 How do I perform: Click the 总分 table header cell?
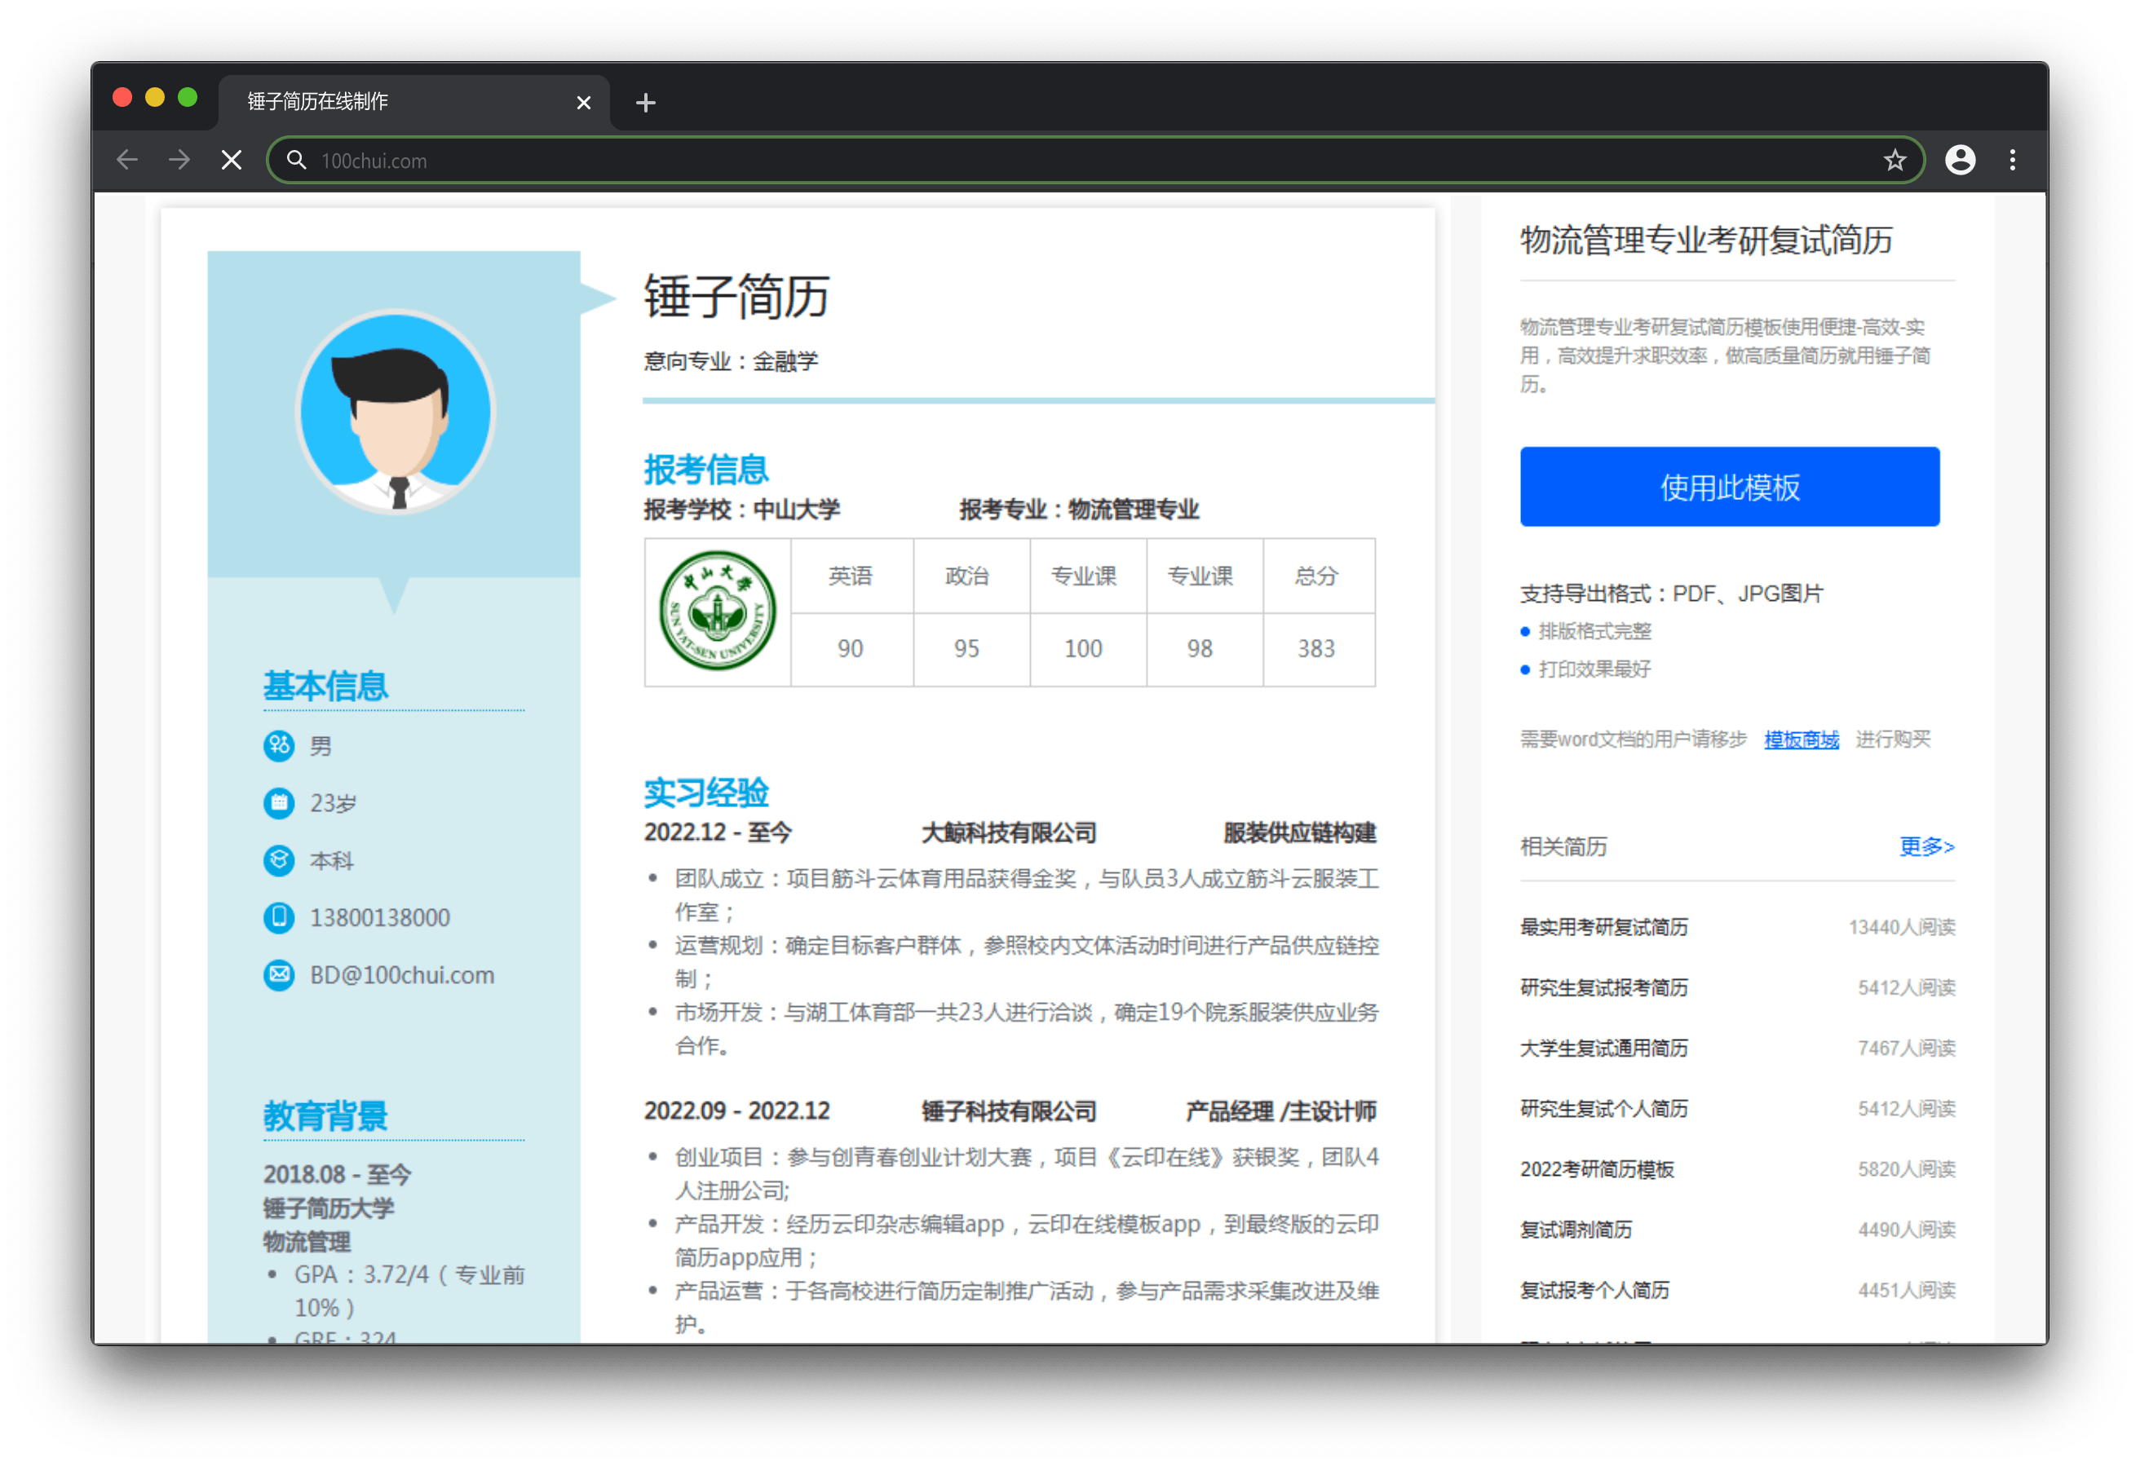tap(1317, 576)
